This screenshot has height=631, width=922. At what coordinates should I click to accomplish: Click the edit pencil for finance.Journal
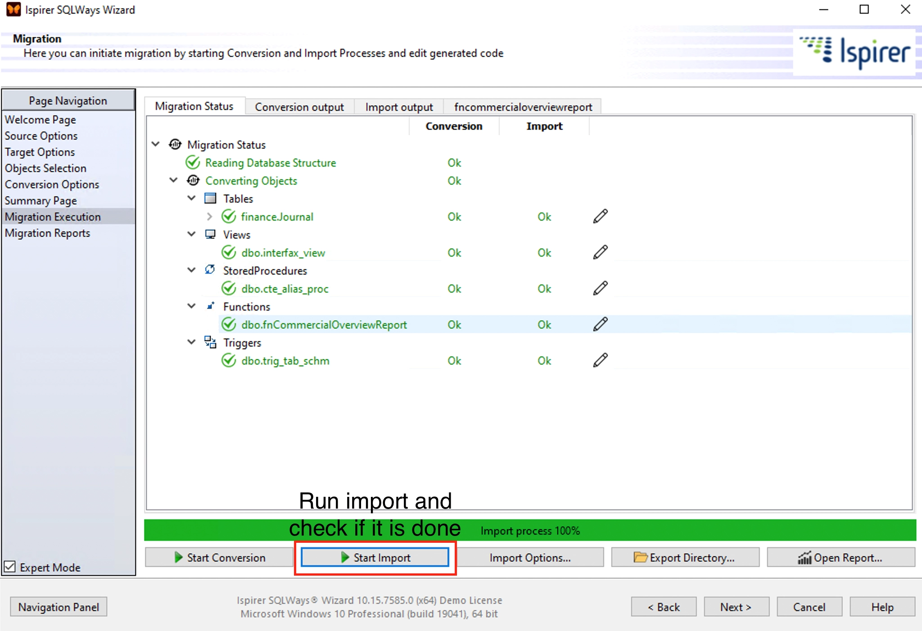click(x=601, y=216)
